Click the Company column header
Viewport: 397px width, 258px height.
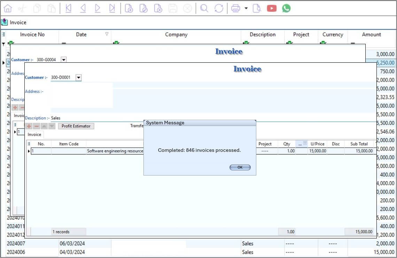176,34
